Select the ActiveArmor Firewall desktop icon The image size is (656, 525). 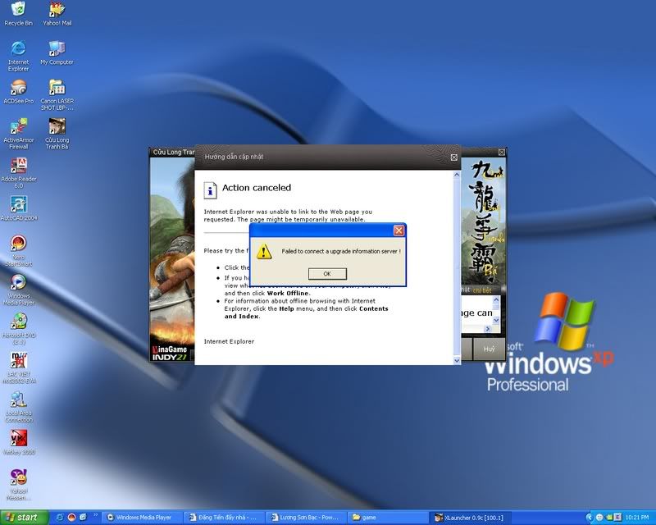(x=18, y=134)
